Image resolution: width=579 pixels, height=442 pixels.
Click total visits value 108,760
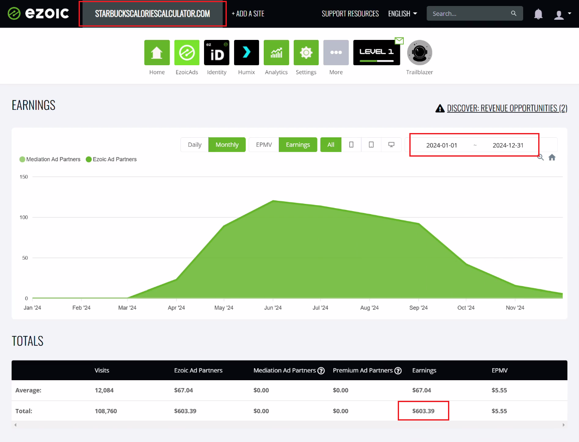coord(106,411)
